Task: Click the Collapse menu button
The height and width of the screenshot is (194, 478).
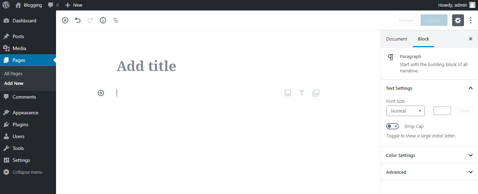Action: 28,172
